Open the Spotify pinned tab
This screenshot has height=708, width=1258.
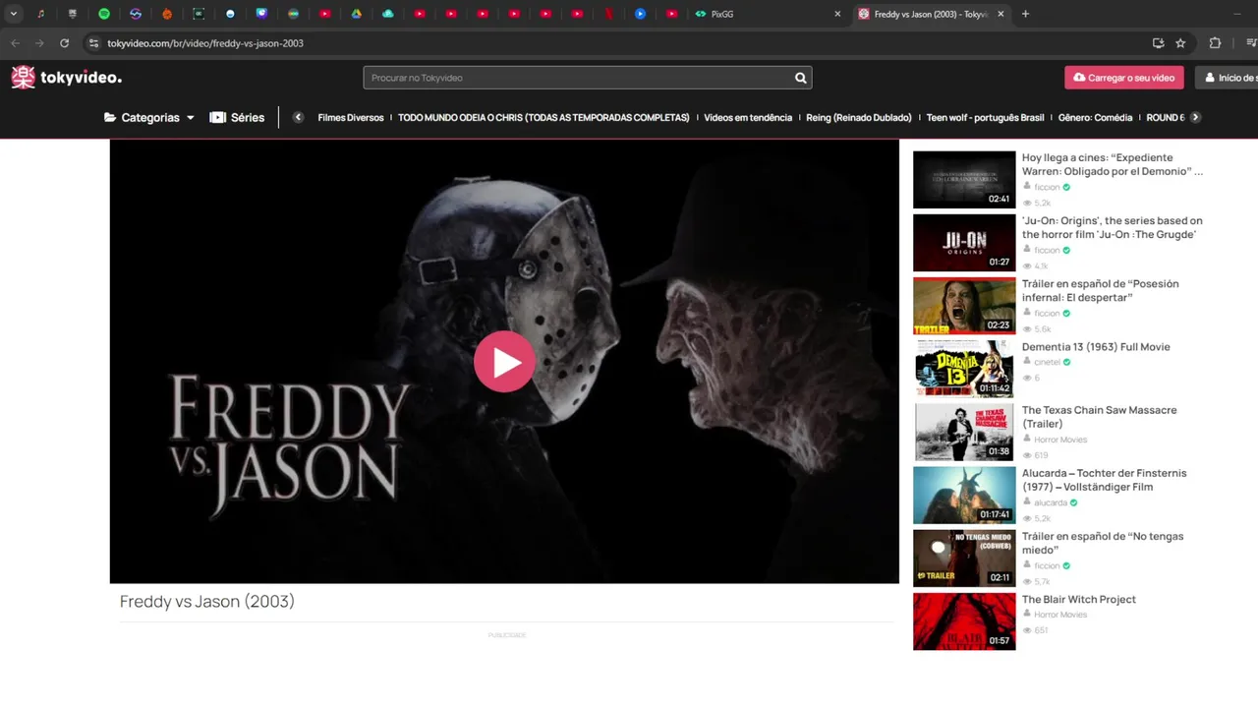104,14
